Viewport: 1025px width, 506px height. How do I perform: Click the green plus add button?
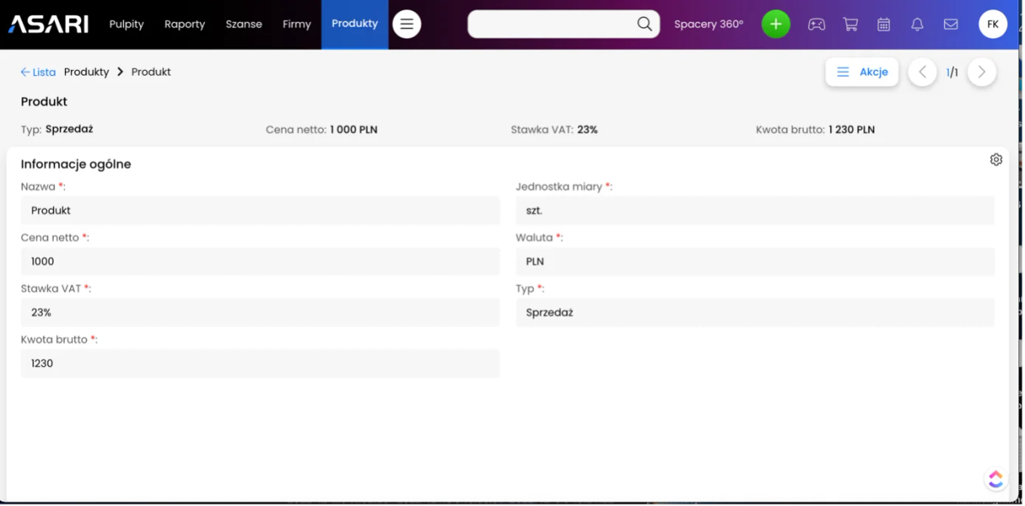776,24
